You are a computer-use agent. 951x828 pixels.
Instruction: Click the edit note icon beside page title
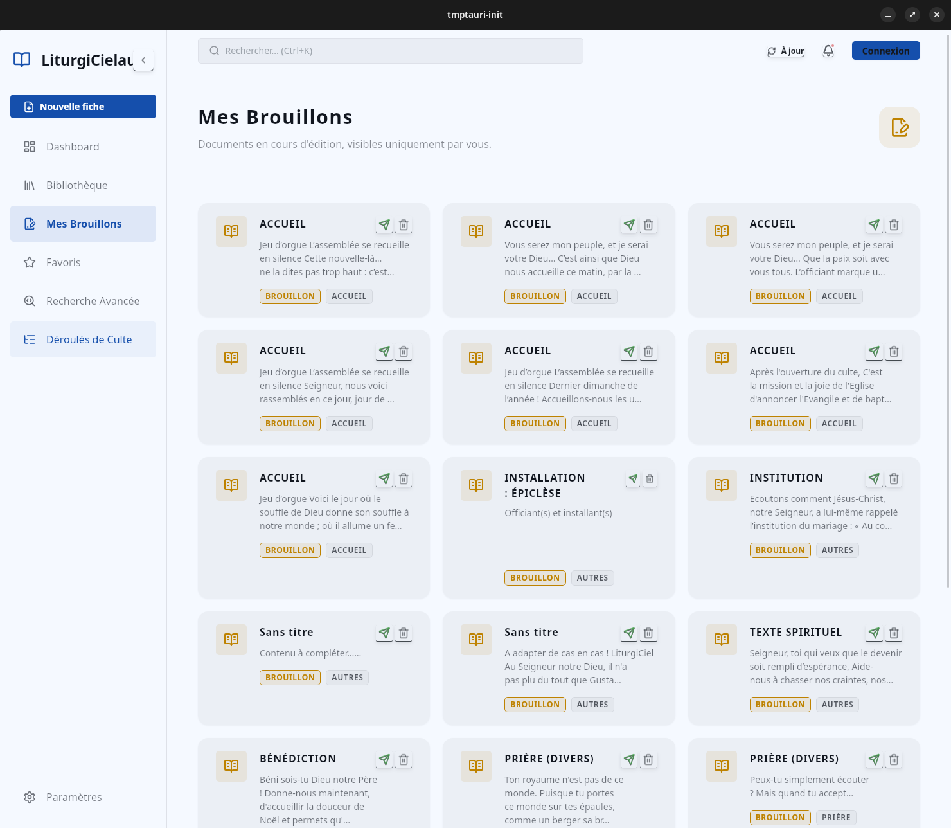coord(899,127)
